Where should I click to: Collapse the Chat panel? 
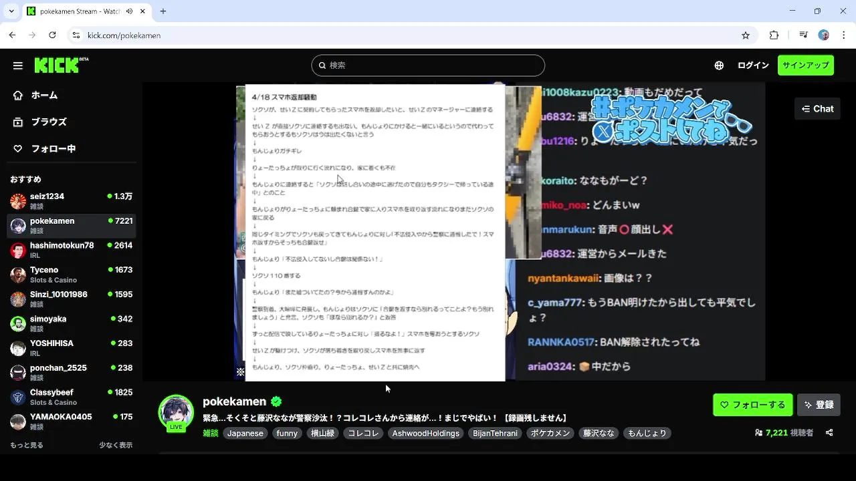[x=817, y=109]
